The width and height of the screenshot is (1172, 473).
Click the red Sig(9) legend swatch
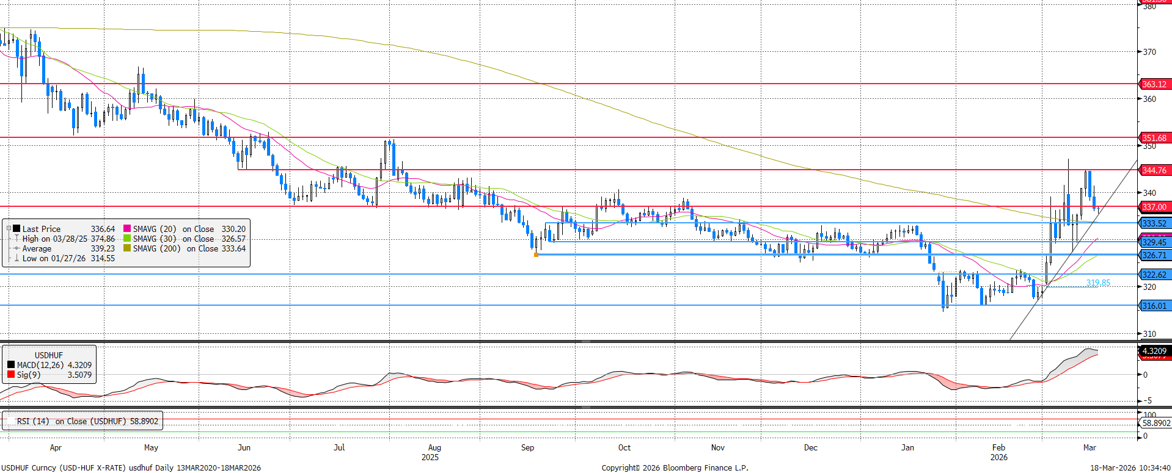coord(11,375)
